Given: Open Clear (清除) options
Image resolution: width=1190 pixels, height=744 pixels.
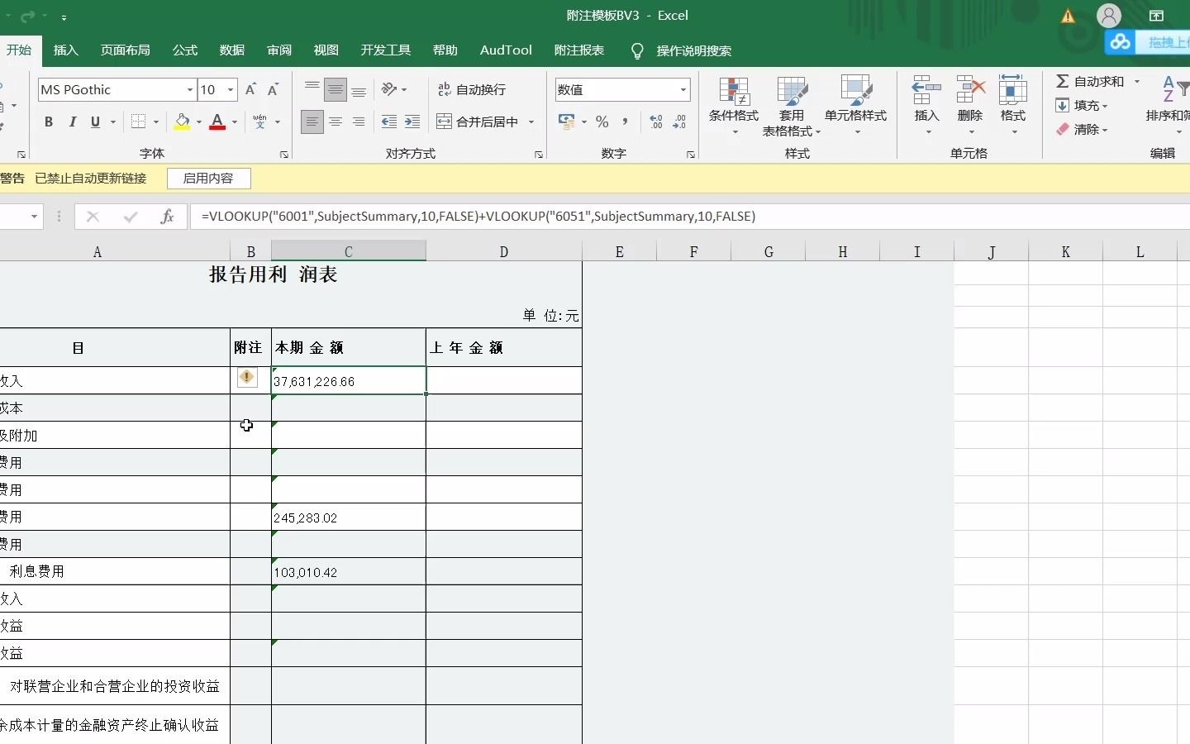Looking at the screenshot, I should point(1081,130).
